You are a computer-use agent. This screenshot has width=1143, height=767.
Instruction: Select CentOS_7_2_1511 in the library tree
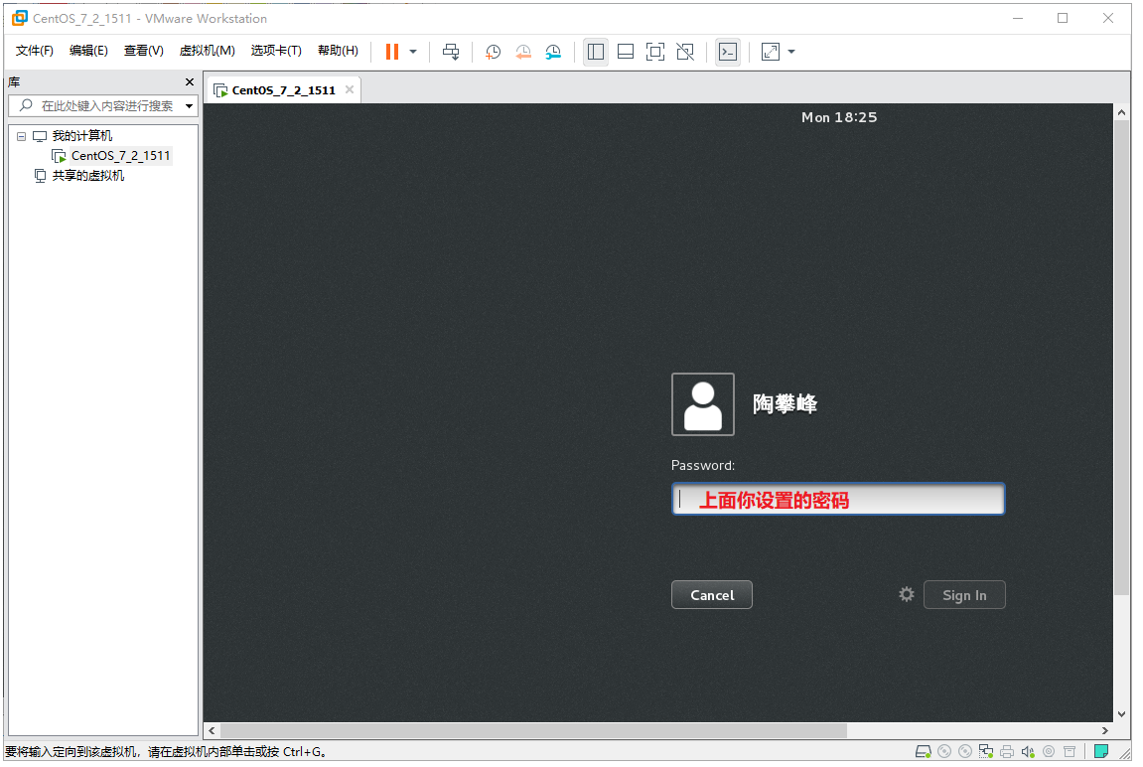120,156
